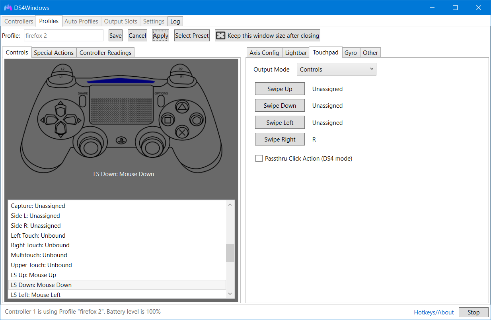Click the Triangle button on controller diagram
Image resolution: width=491 pixels, height=320 pixels.
[182, 107]
